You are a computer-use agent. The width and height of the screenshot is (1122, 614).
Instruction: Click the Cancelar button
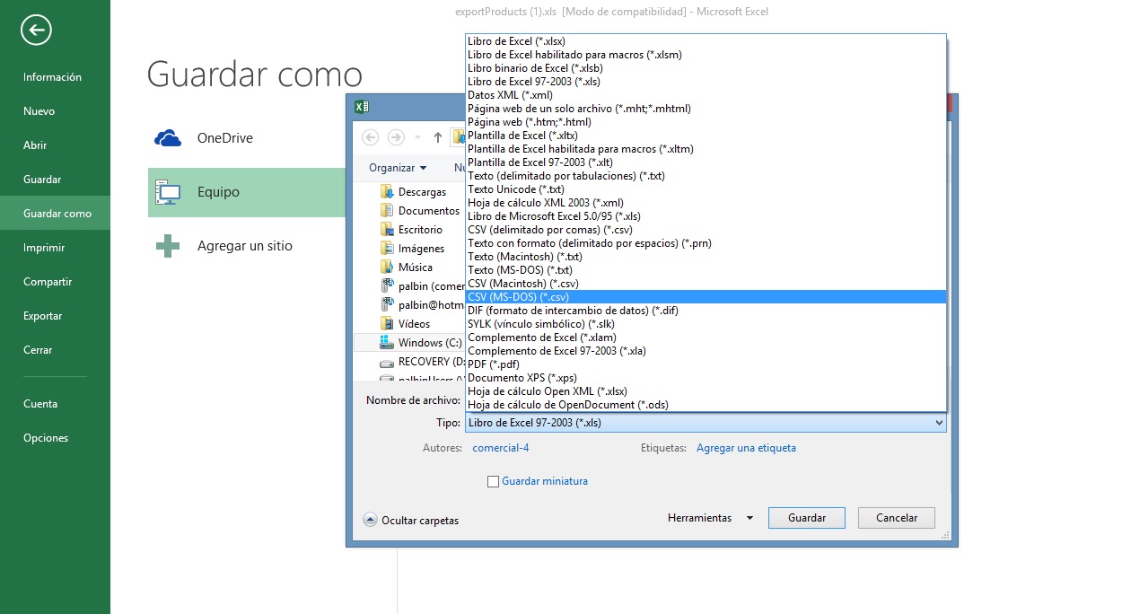[897, 518]
